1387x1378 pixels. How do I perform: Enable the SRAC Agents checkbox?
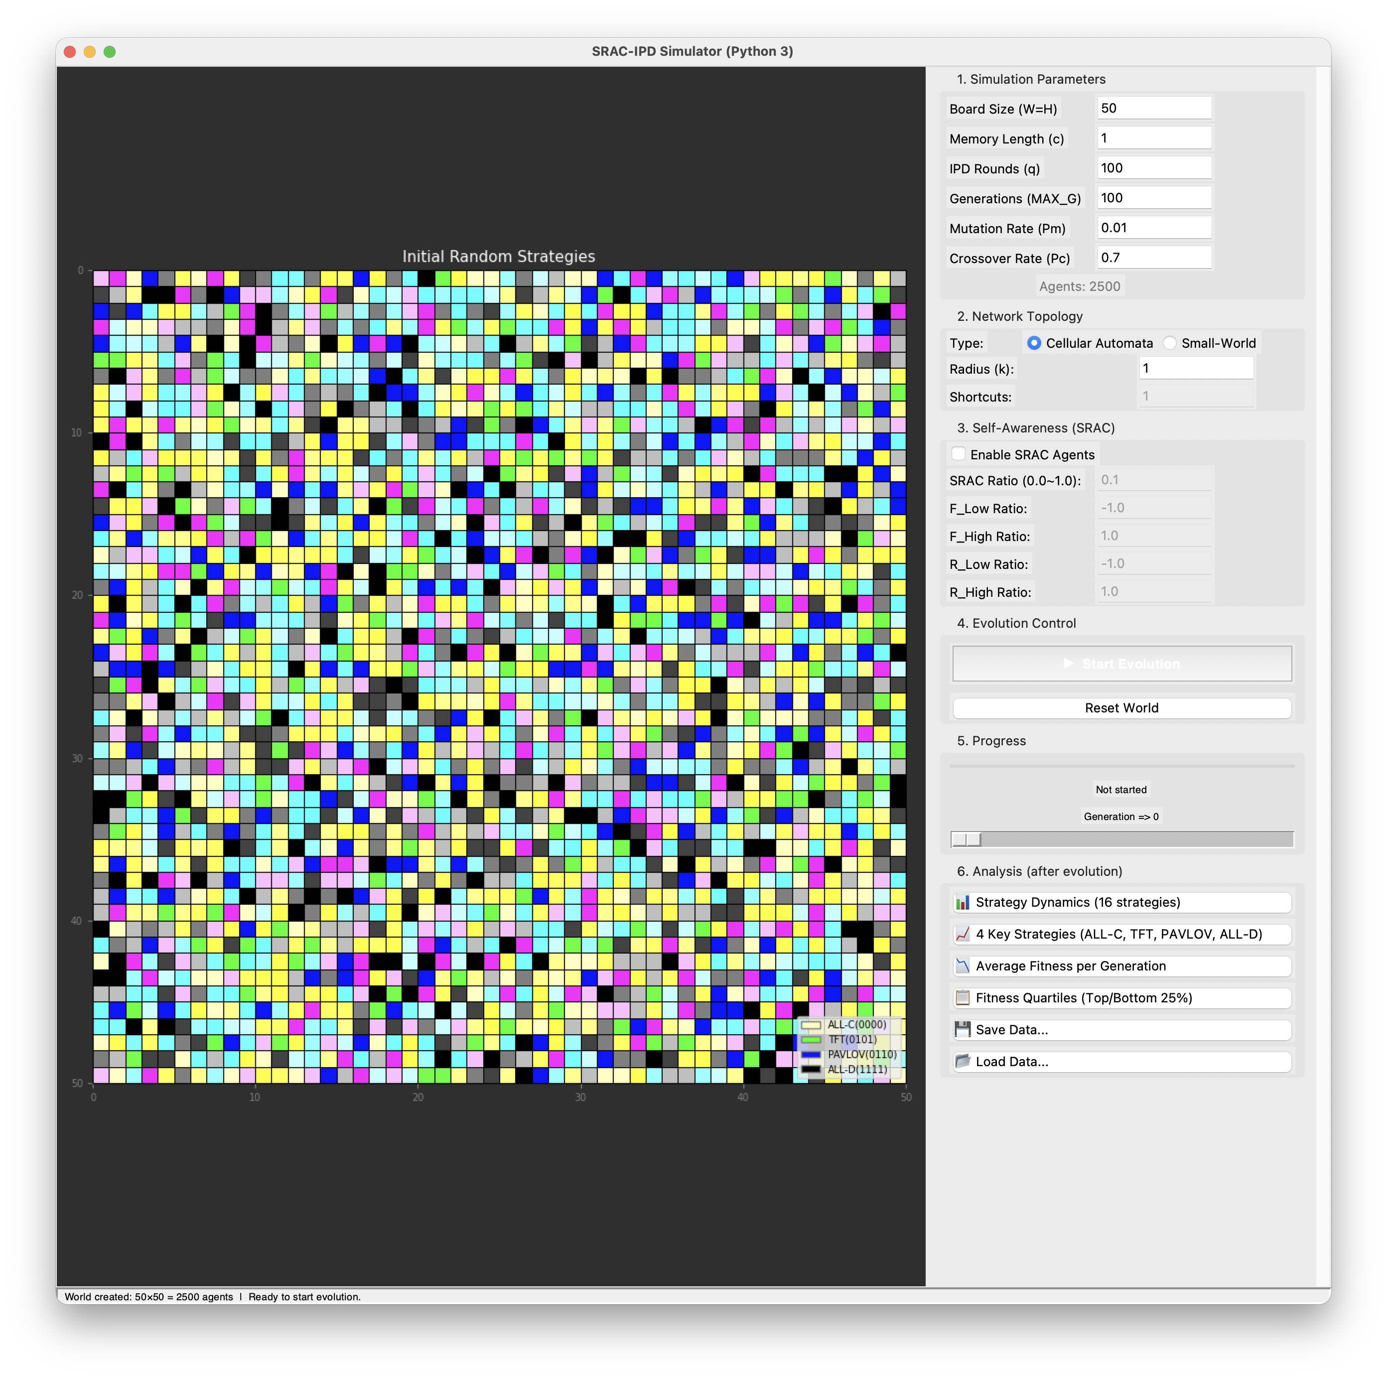[x=959, y=453]
